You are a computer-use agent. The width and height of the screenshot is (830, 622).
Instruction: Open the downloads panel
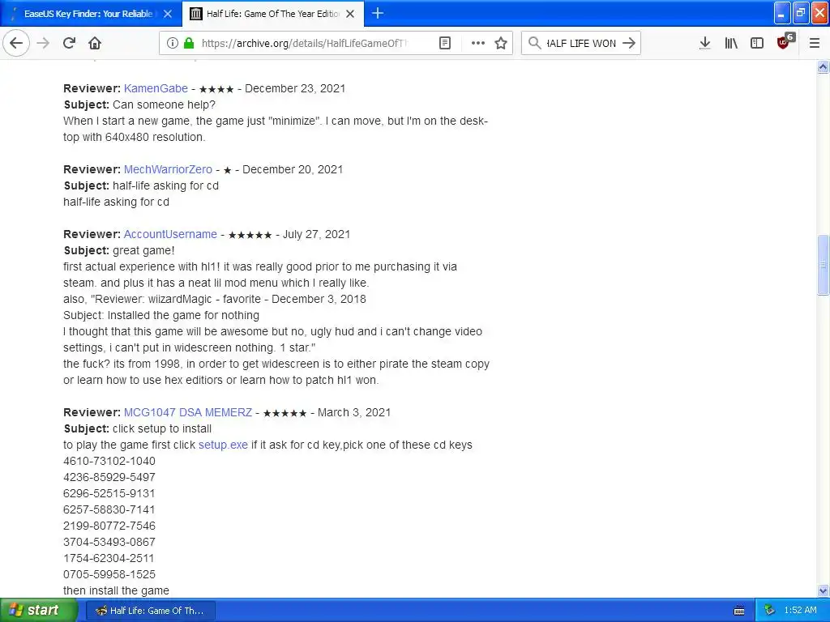coord(704,43)
